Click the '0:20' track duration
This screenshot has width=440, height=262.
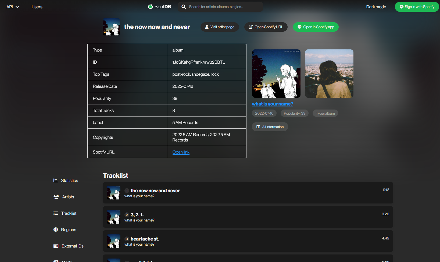click(x=385, y=214)
